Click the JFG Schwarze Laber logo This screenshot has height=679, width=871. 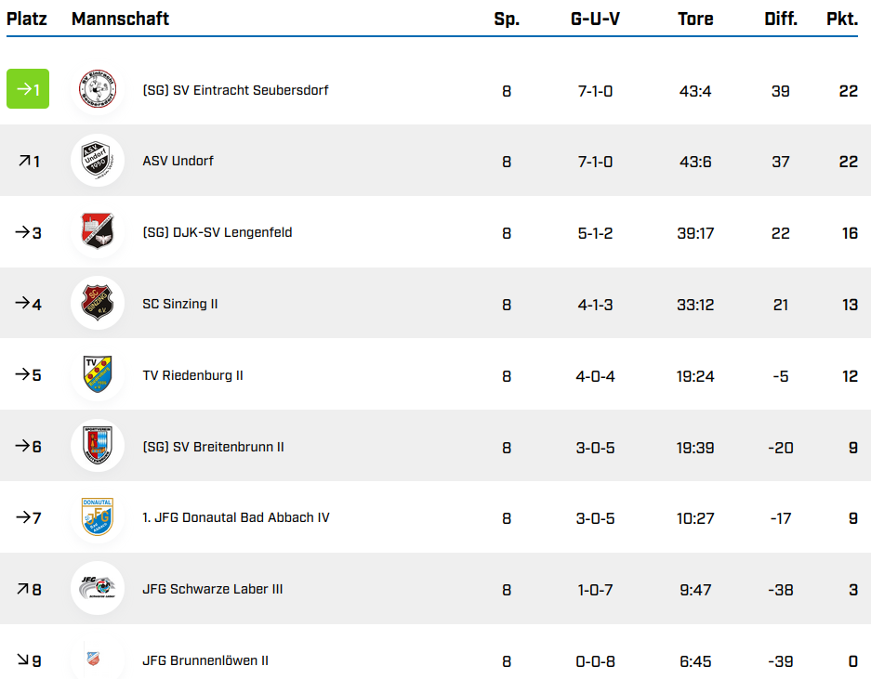(x=97, y=589)
